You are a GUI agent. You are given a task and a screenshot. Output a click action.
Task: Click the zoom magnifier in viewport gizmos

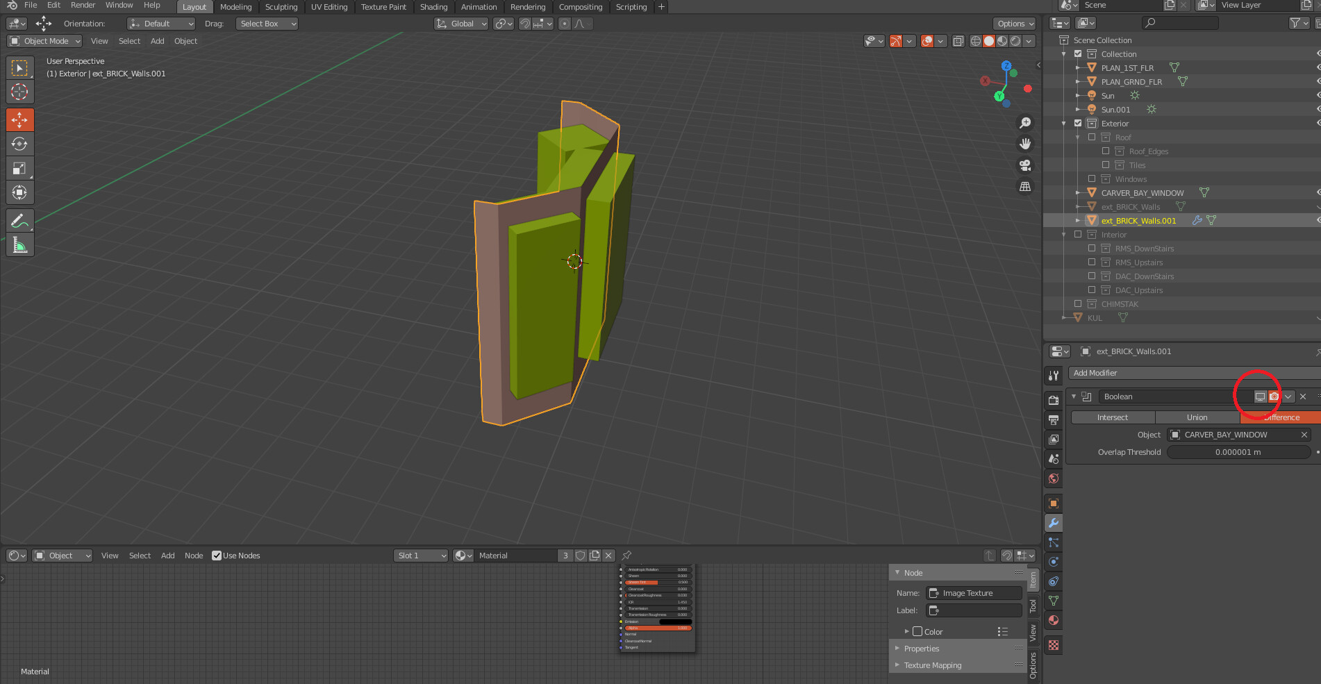coord(1025,122)
